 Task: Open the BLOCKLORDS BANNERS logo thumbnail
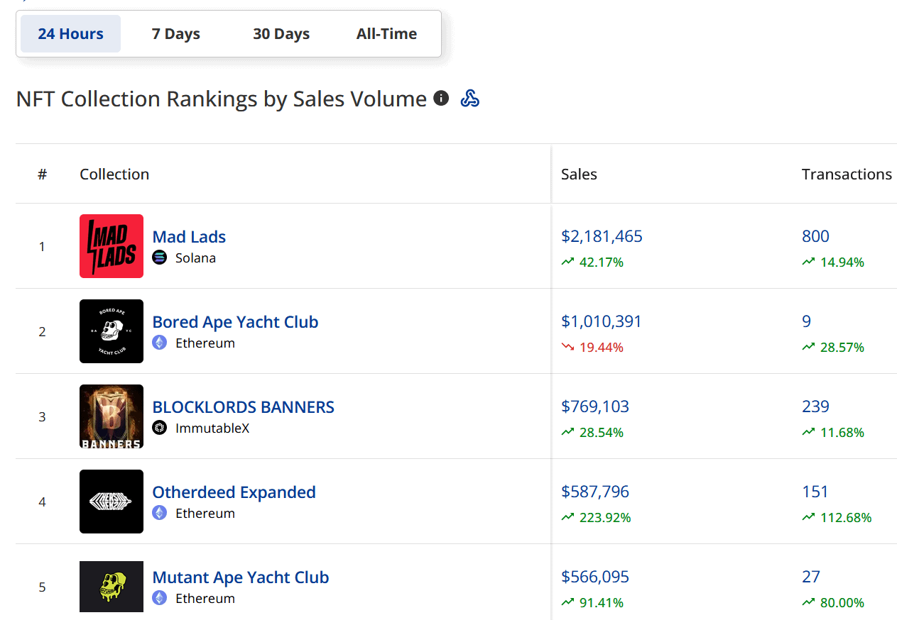(112, 416)
